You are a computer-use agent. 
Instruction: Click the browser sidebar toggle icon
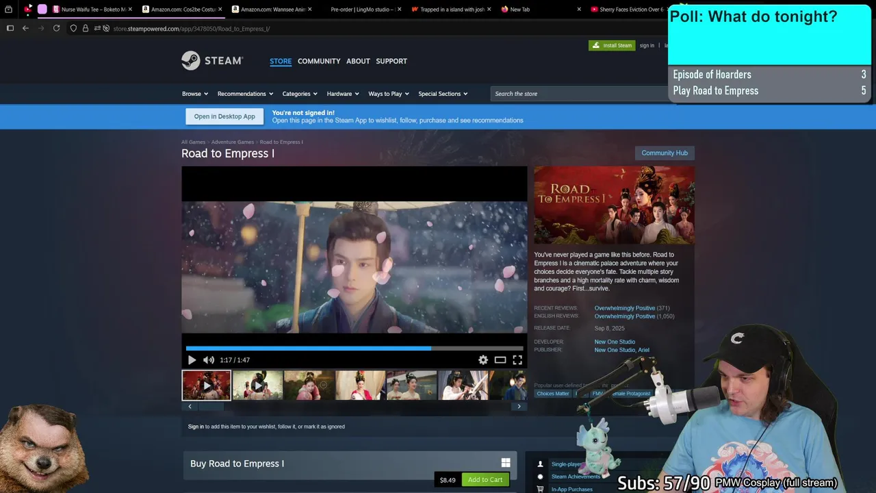[x=10, y=28]
